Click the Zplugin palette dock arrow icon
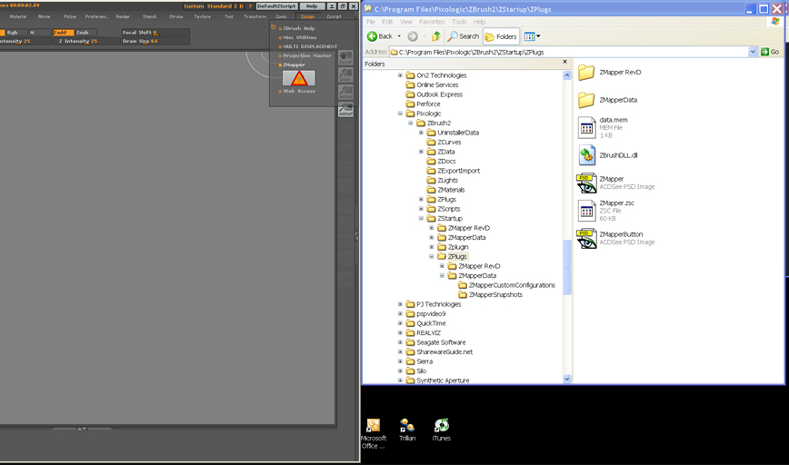This screenshot has height=465, width=789. [x=274, y=27]
